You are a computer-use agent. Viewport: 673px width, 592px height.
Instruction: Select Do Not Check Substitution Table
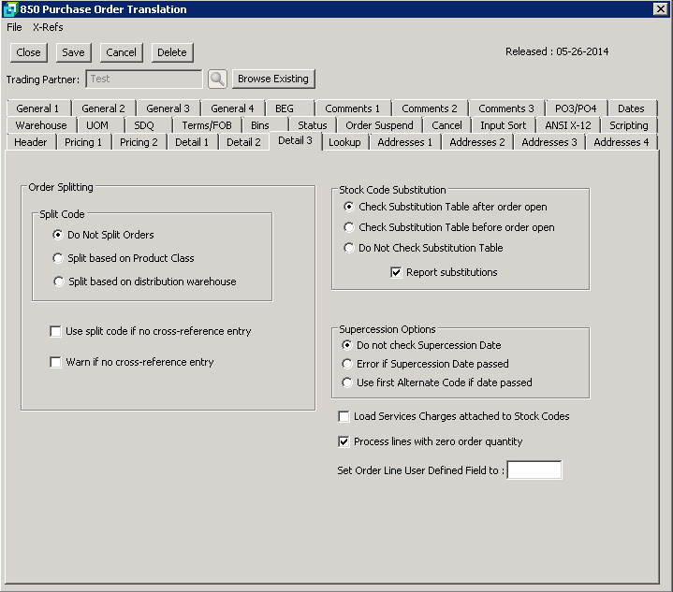[349, 248]
